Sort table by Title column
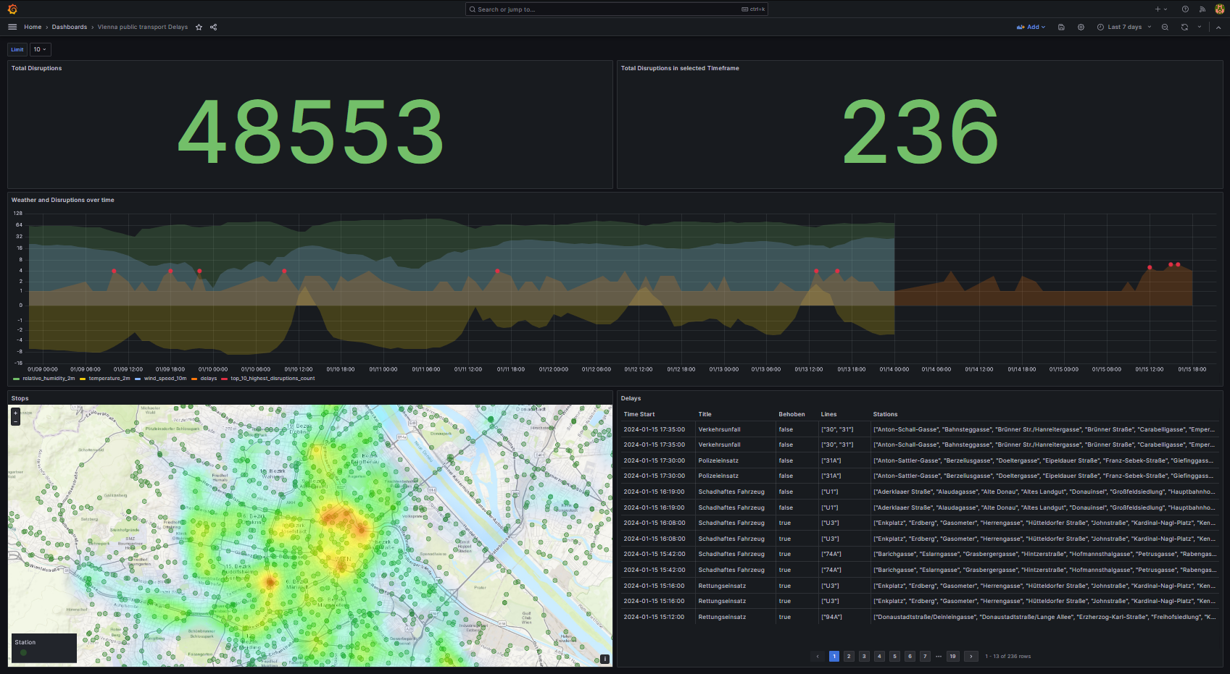Viewport: 1230px width, 674px height. pos(705,414)
